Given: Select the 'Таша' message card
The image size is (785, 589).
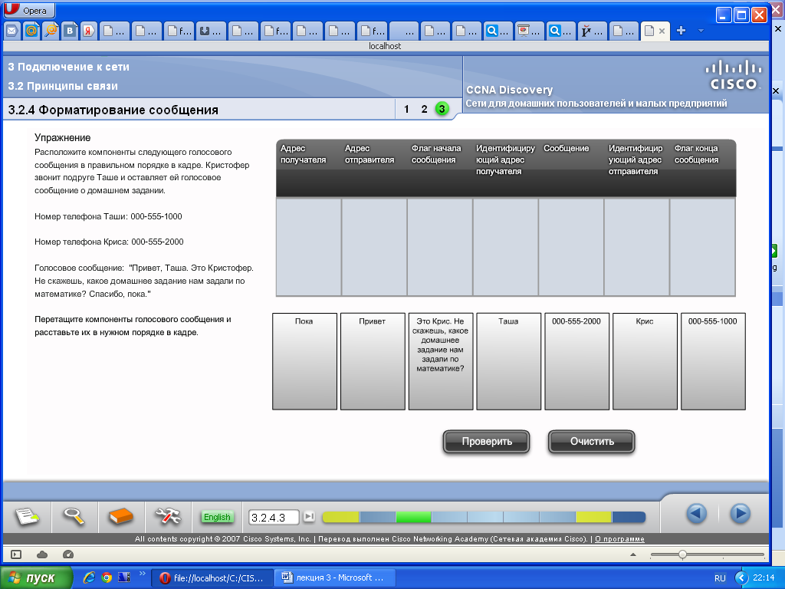Looking at the screenshot, I should point(509,361).
